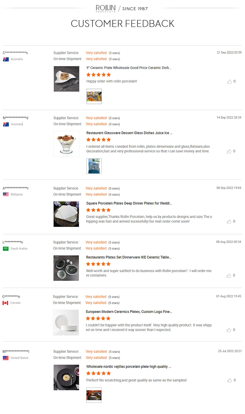Enlarge customer photo under 'Perfect! No scratching' review
245x414 pixels.
coord(94,395)
